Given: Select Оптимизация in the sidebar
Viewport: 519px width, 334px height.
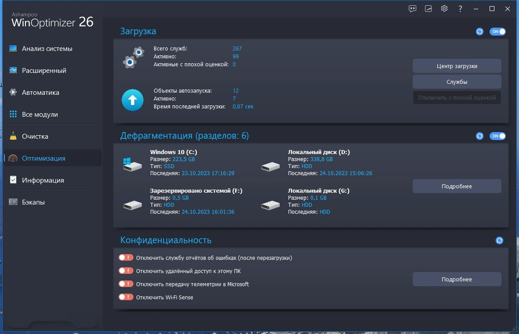Looking at the screenshot, I should [x=52, y=158].
